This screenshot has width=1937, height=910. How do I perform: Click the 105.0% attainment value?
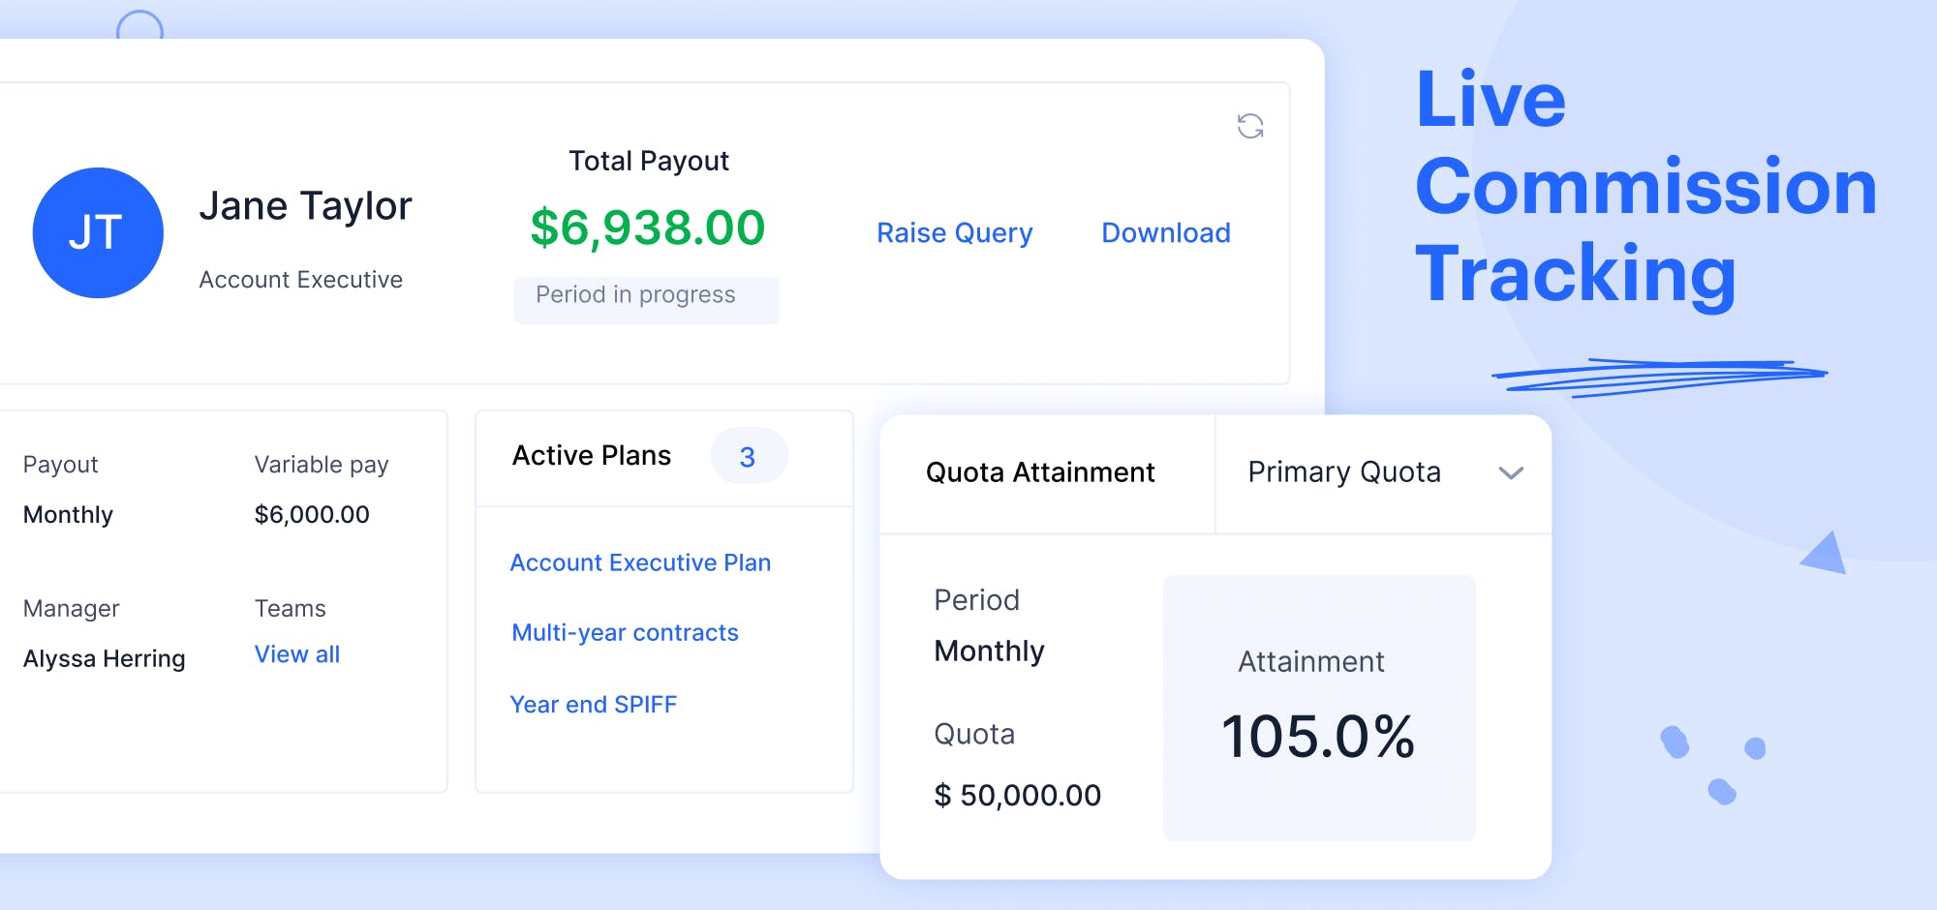(x=1318, y=737)
